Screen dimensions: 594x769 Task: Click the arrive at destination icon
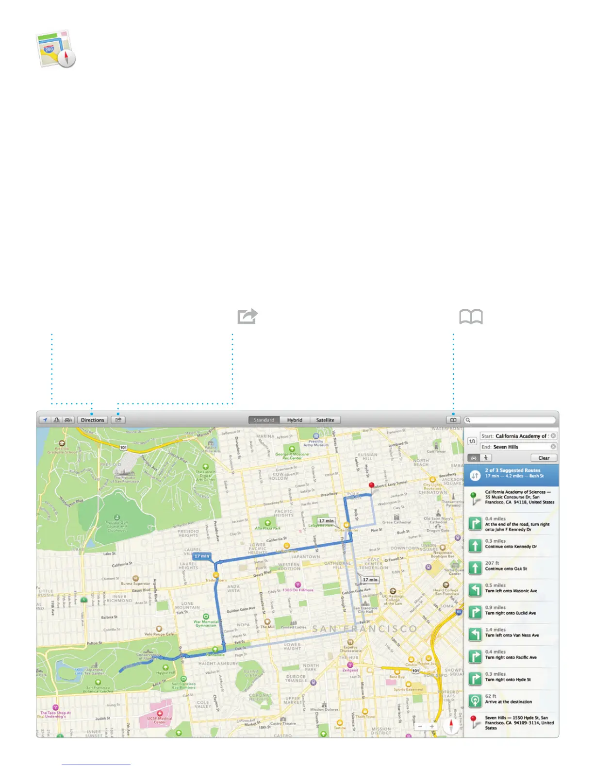tap(475, 701)
